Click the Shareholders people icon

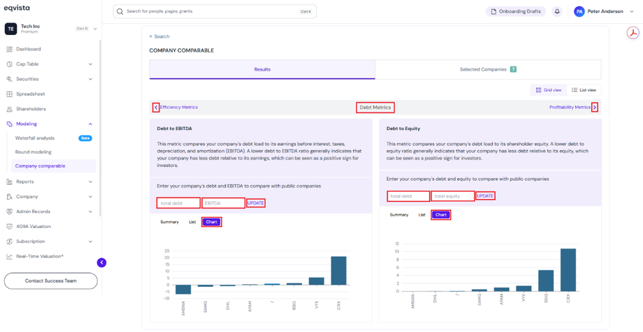click(x=10, y=109)
